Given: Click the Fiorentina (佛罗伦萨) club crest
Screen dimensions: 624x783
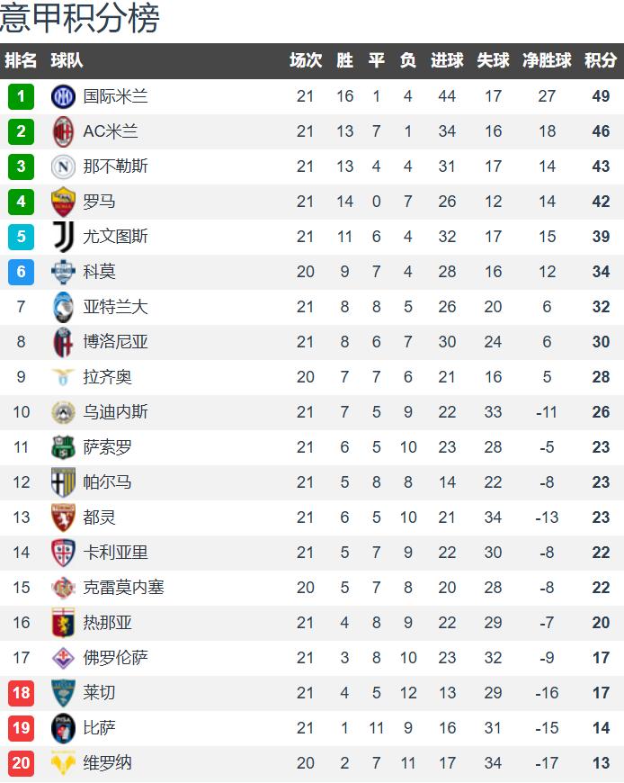Looking at the screenshot, I should (x=64, y=658).
